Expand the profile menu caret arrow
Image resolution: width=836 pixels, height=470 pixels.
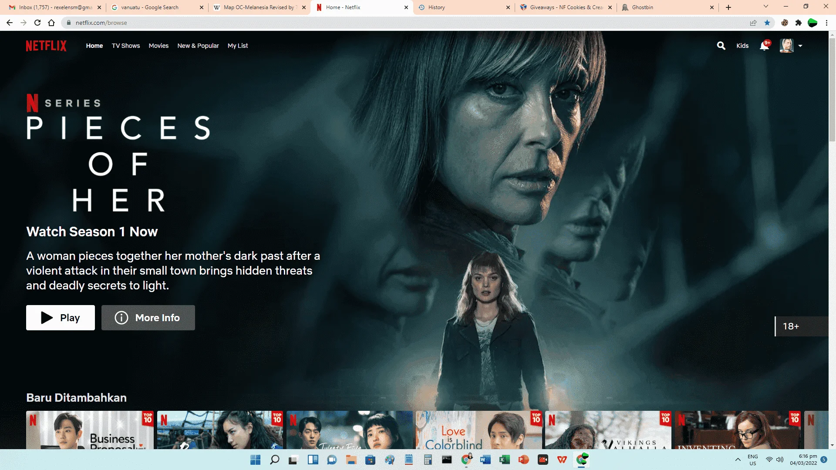coord(800,46)
